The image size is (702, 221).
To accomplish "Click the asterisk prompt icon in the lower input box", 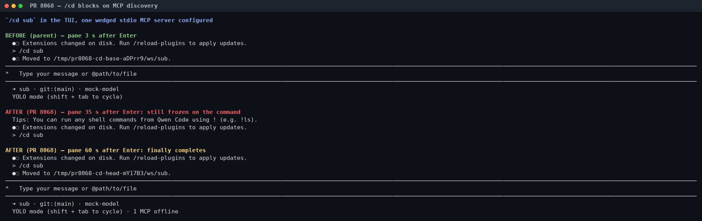I will 7,188.
